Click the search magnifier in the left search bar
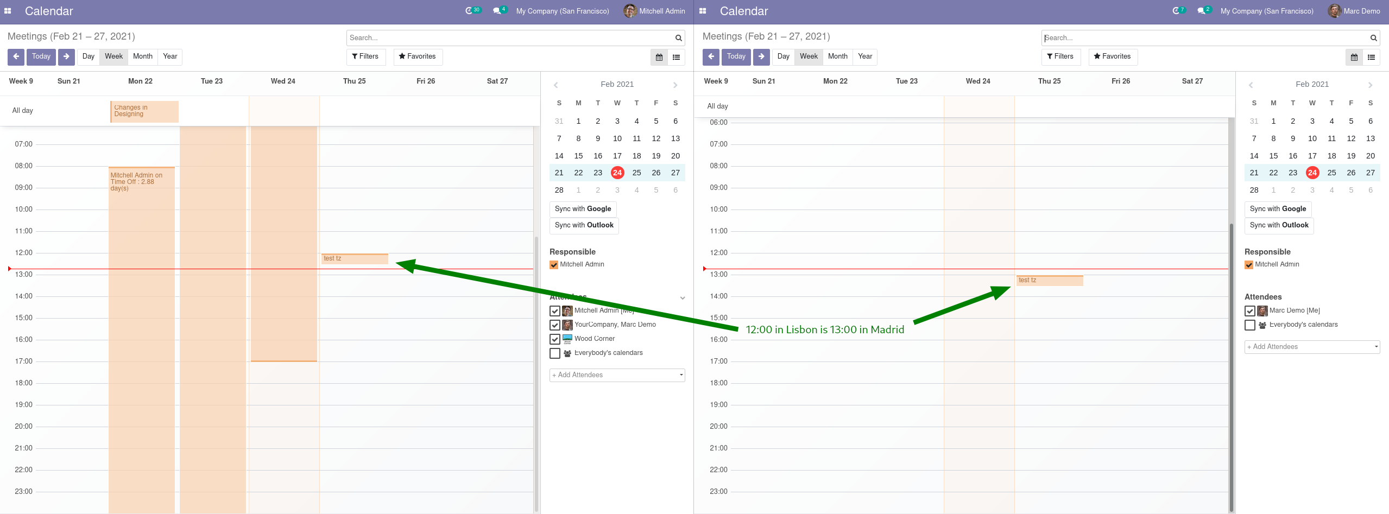 (677, 37)
